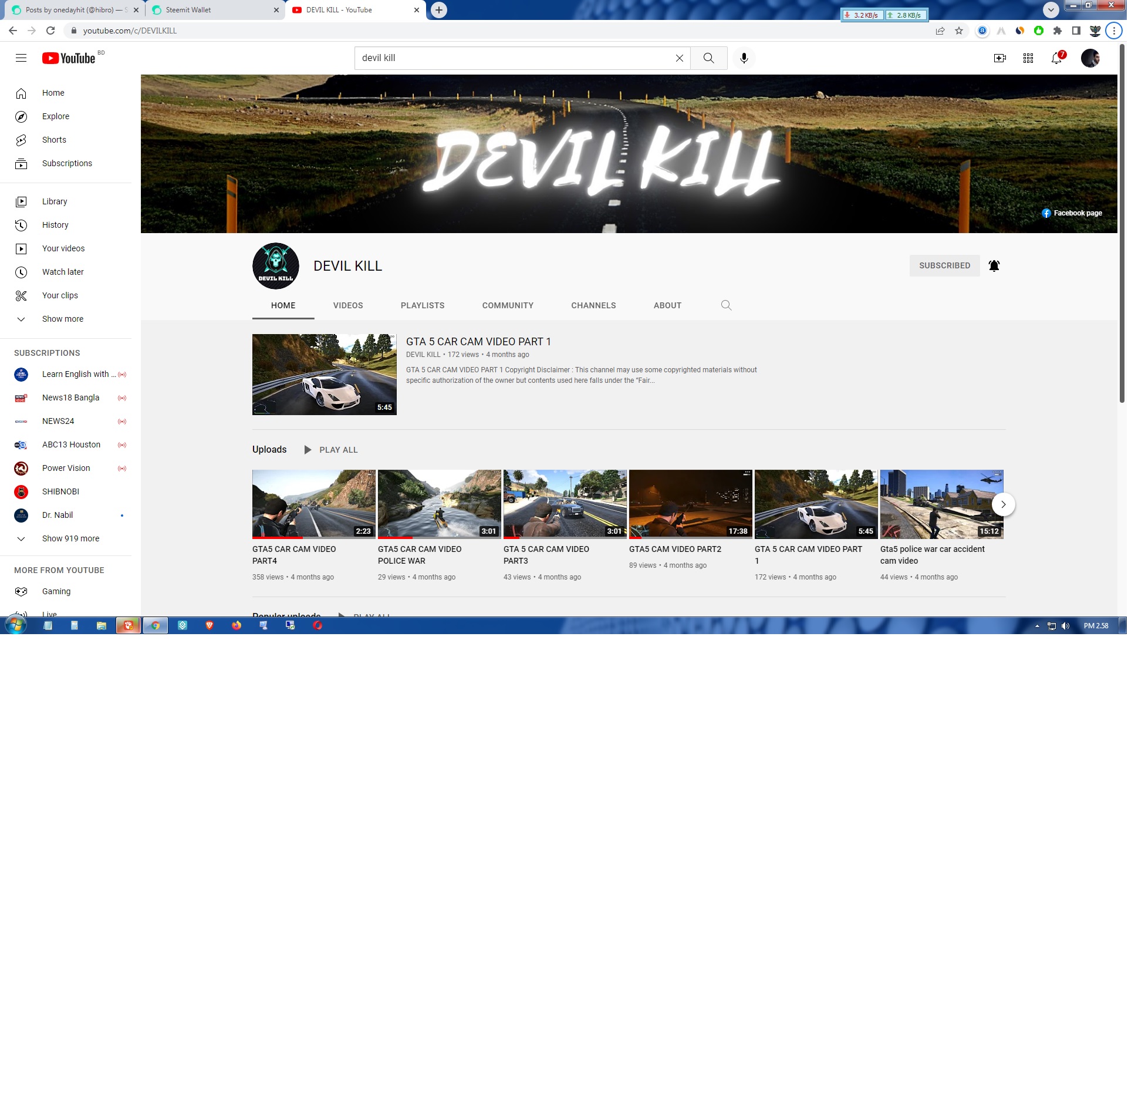Viewport: 1128px width, 1098px height.
Task: Click the channel search magnifier icon
Action: 726,305
